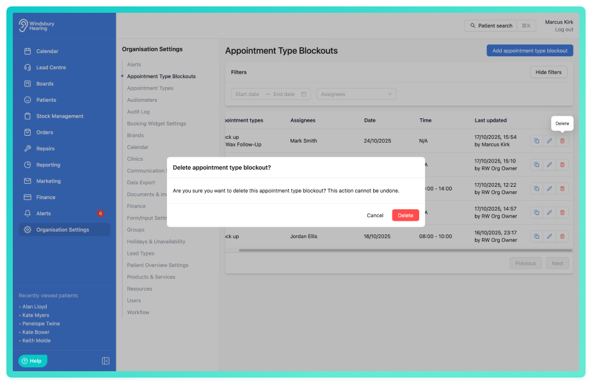Click the Calendar icon in sidebar

28,51
